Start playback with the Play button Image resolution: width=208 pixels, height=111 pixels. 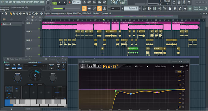click(59, 2)
